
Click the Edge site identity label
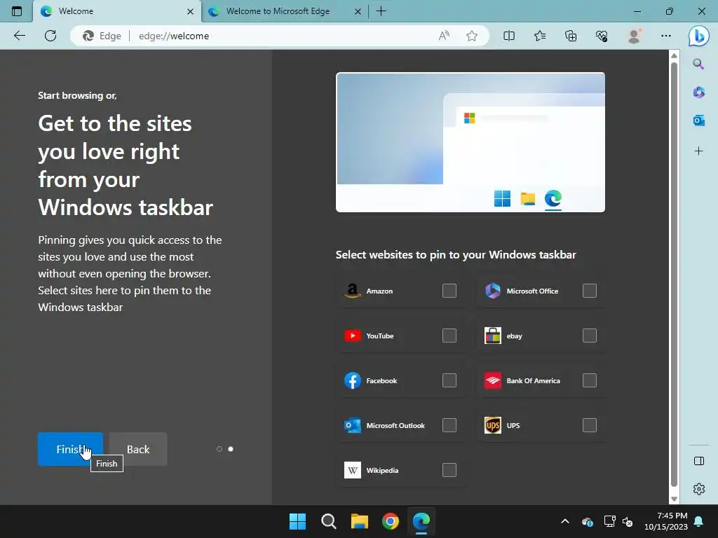tap(102, 36)
